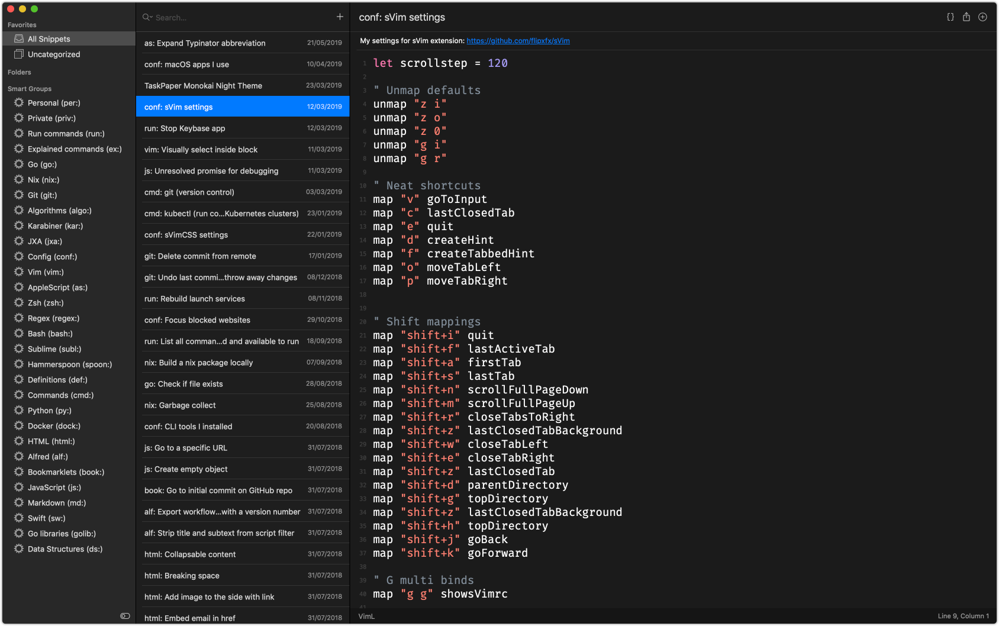The image size is (999, 626).
Task: Select the Sublime (subl:) smart group
Action: [69, 349]
